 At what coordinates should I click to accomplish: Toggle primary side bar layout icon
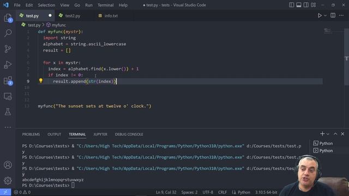[x=291, y=5]
